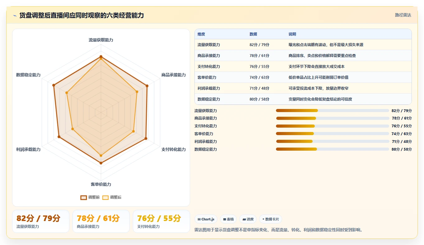Click 调整前 radar point on 数据稳定能力 axis
Viewport: 424px width, 245px height.
(x=54, y=85)
